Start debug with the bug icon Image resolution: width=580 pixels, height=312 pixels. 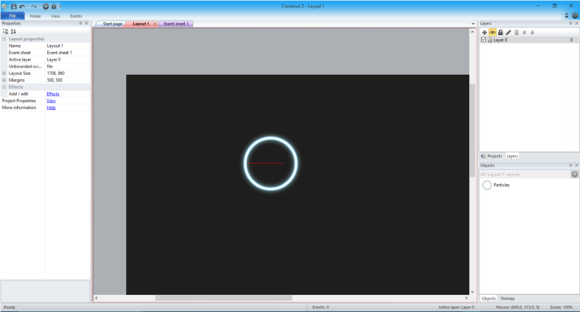54,6
